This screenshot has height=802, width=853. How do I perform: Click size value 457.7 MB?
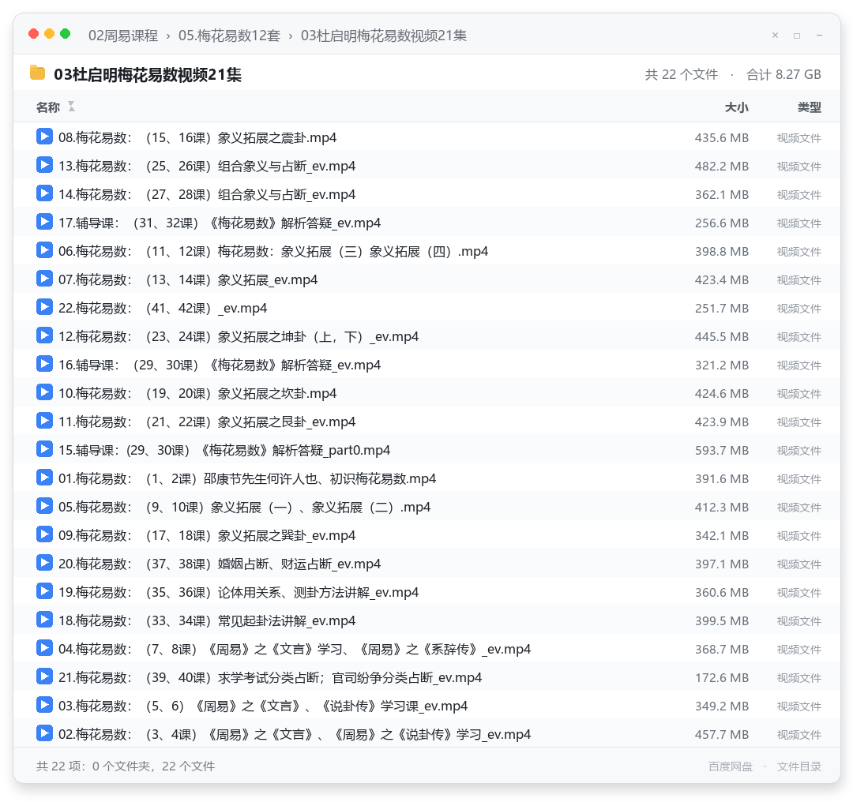[x=721, y=735]
